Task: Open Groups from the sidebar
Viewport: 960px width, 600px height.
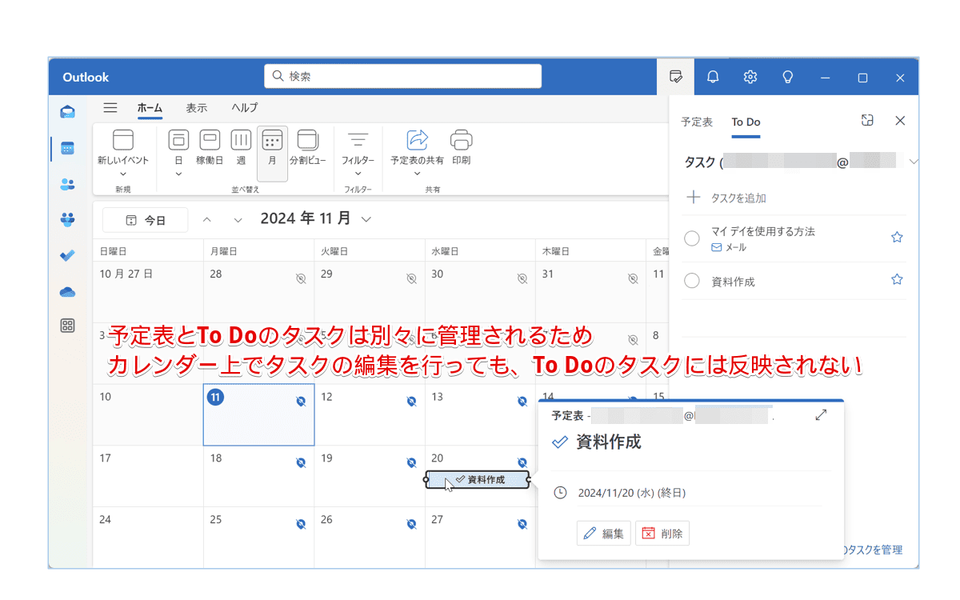Action: click(x=68, y=219)
